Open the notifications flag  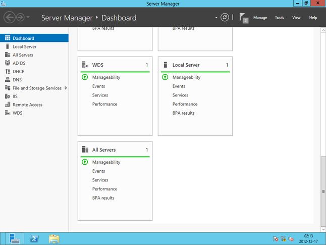[x=243, y=18]
